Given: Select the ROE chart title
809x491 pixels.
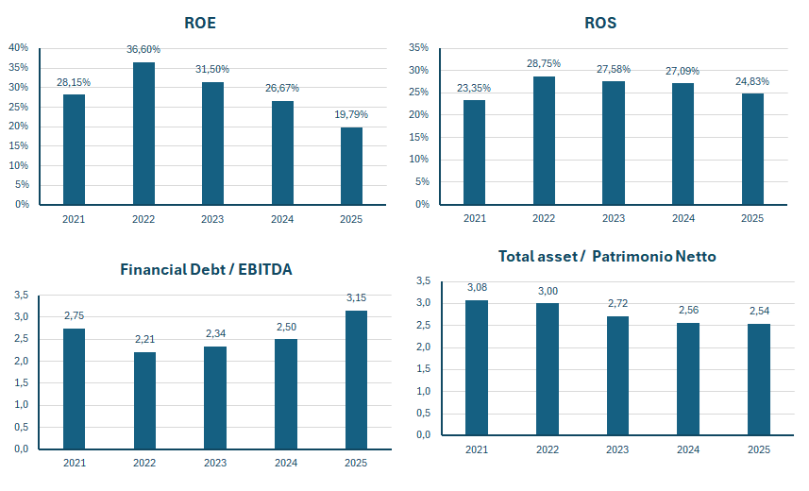Looking at the screenshot, I should pyautogui.click(x=200, y=24).
